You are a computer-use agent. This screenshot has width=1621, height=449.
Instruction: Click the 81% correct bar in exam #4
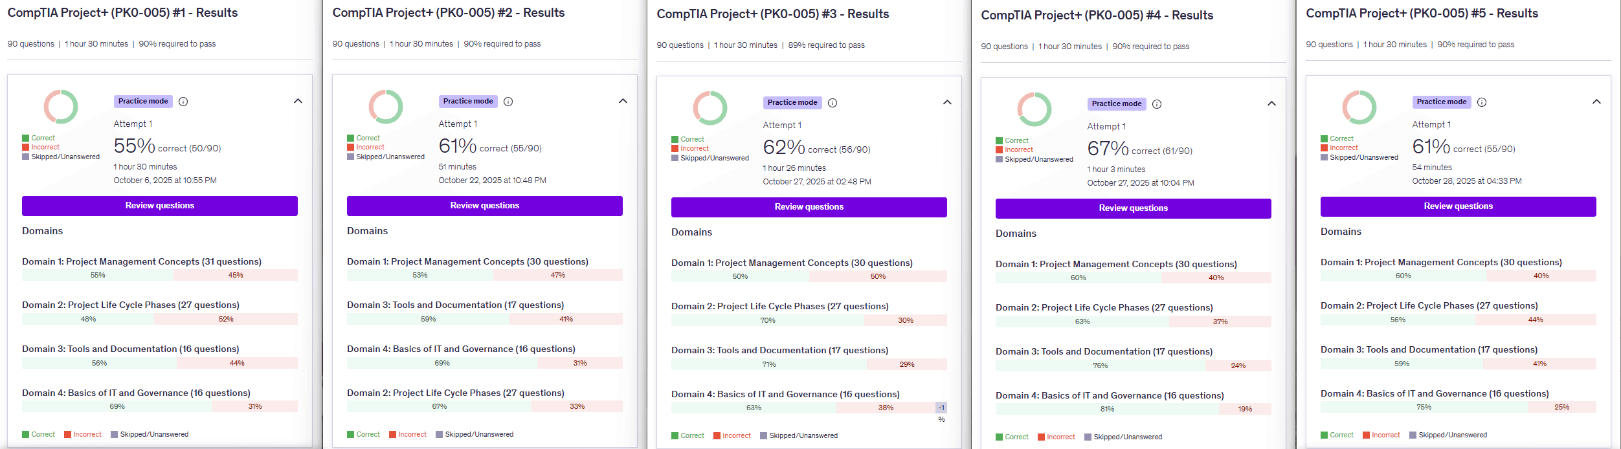(x=1107, y=409)
